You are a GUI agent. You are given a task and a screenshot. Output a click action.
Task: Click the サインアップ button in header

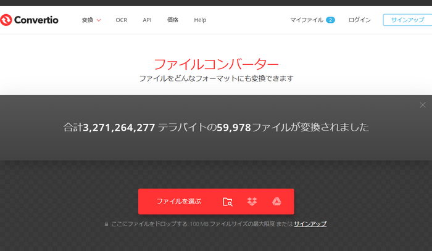click(x=407, y=20)
